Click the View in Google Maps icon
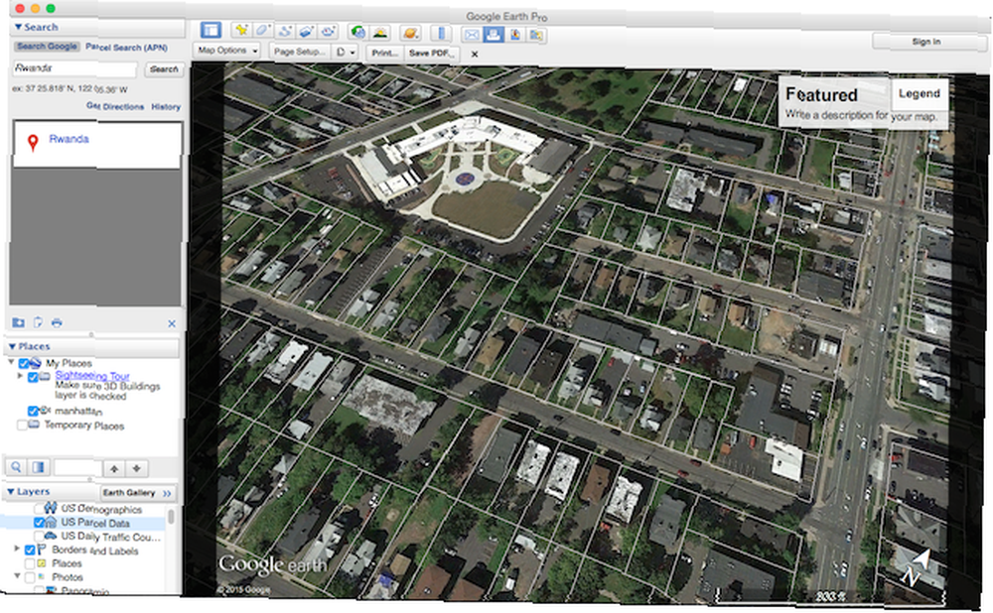This screenshot has width=993, height=613. pyautogui.click(x=536, y=36)
